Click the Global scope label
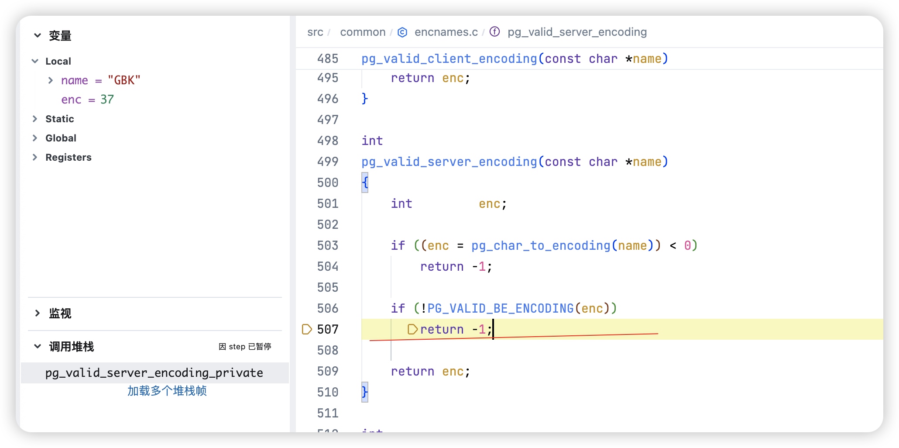This screenshot has width=899, height=448. (x=61, y=138)
